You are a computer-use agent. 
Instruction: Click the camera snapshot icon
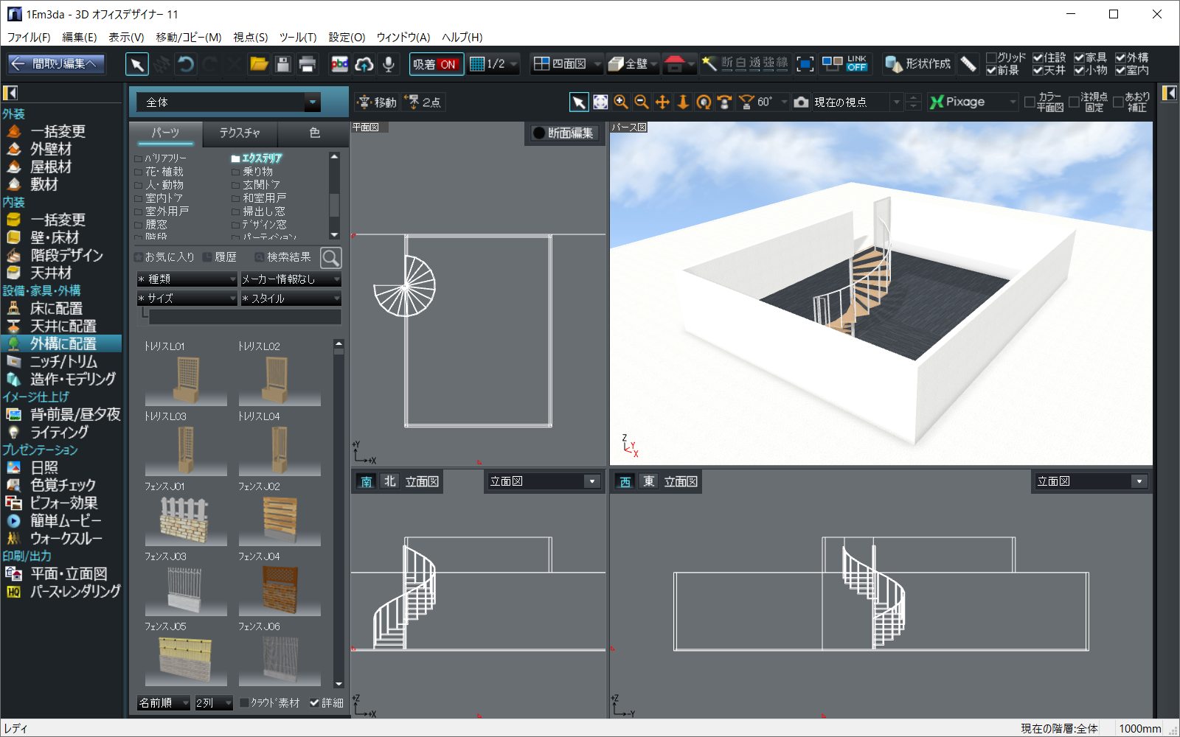coord(802,102)
